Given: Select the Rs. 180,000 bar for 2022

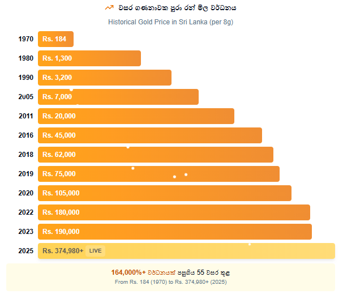Looking at the screenshot, I should [174, 212].
